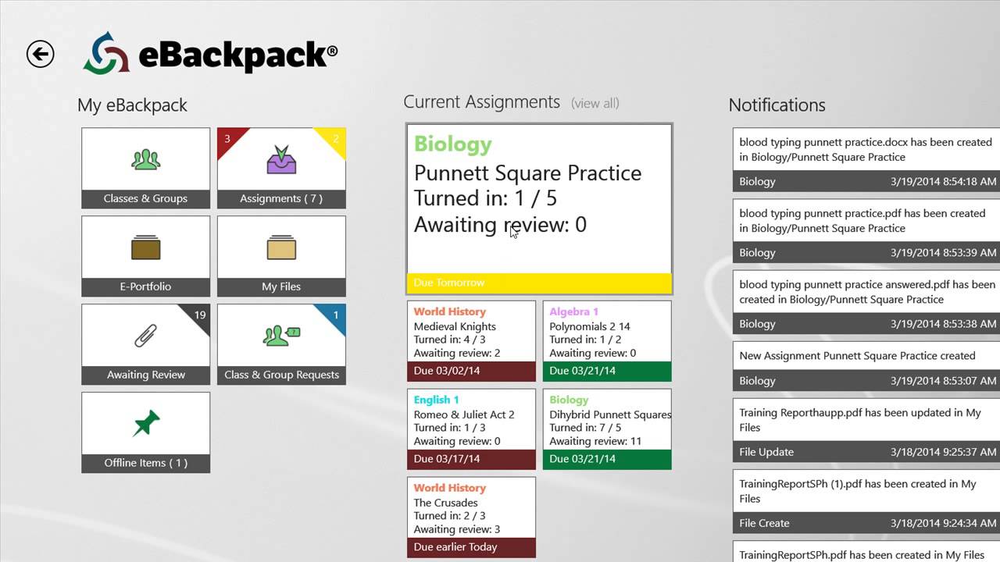Click Turned in: 4 / 3 text

pos(449,340)
